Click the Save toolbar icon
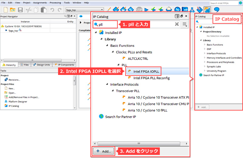This screenshot has height=158, width=243. click(20, 10)
